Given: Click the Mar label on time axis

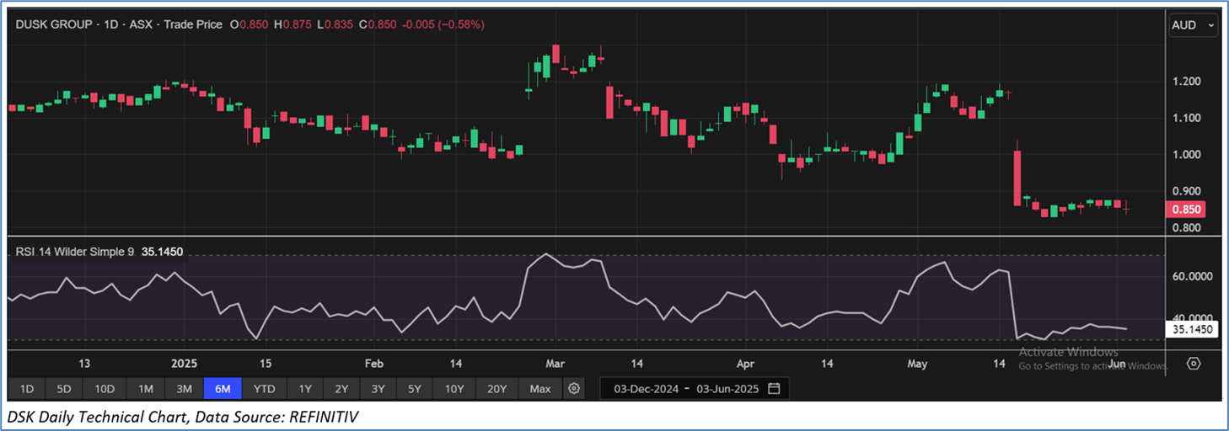Looking at the screenshot, I should tap(555, 364).
